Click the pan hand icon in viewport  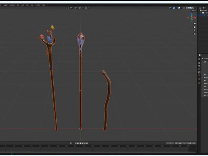(195, 27)
